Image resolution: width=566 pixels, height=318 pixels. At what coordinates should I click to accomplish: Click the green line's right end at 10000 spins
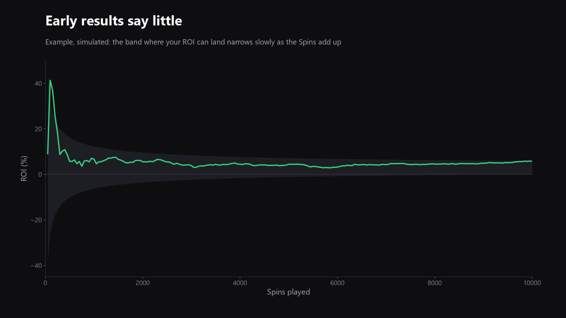coord(532,161)
